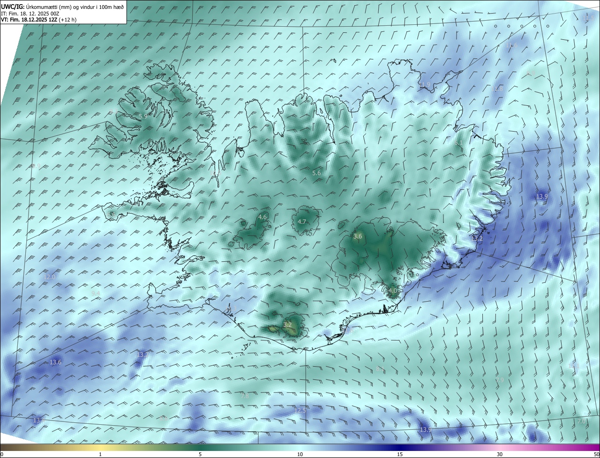
Task: Click the "IT: Fim. 18. 12. 2025 00Z" line
Action: click(30, 14)
